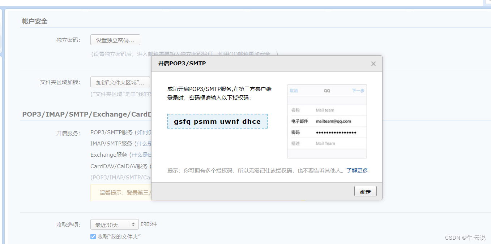Toggle the 收取"我的文件夹" checkbox
491x244 pixels.
[x=93, y=236]
